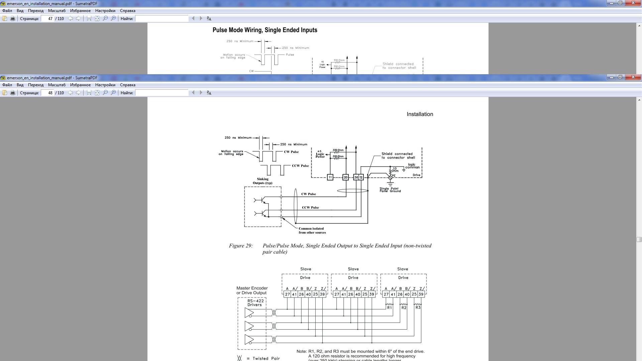Click Open file icon in page 48 window

coord(5,93)
